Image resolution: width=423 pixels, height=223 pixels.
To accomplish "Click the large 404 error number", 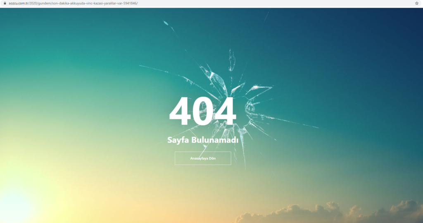I will [202, 111].
